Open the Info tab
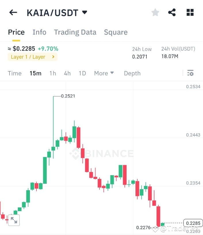This screenshot has width=203, height=235. [x=39, y=32]
